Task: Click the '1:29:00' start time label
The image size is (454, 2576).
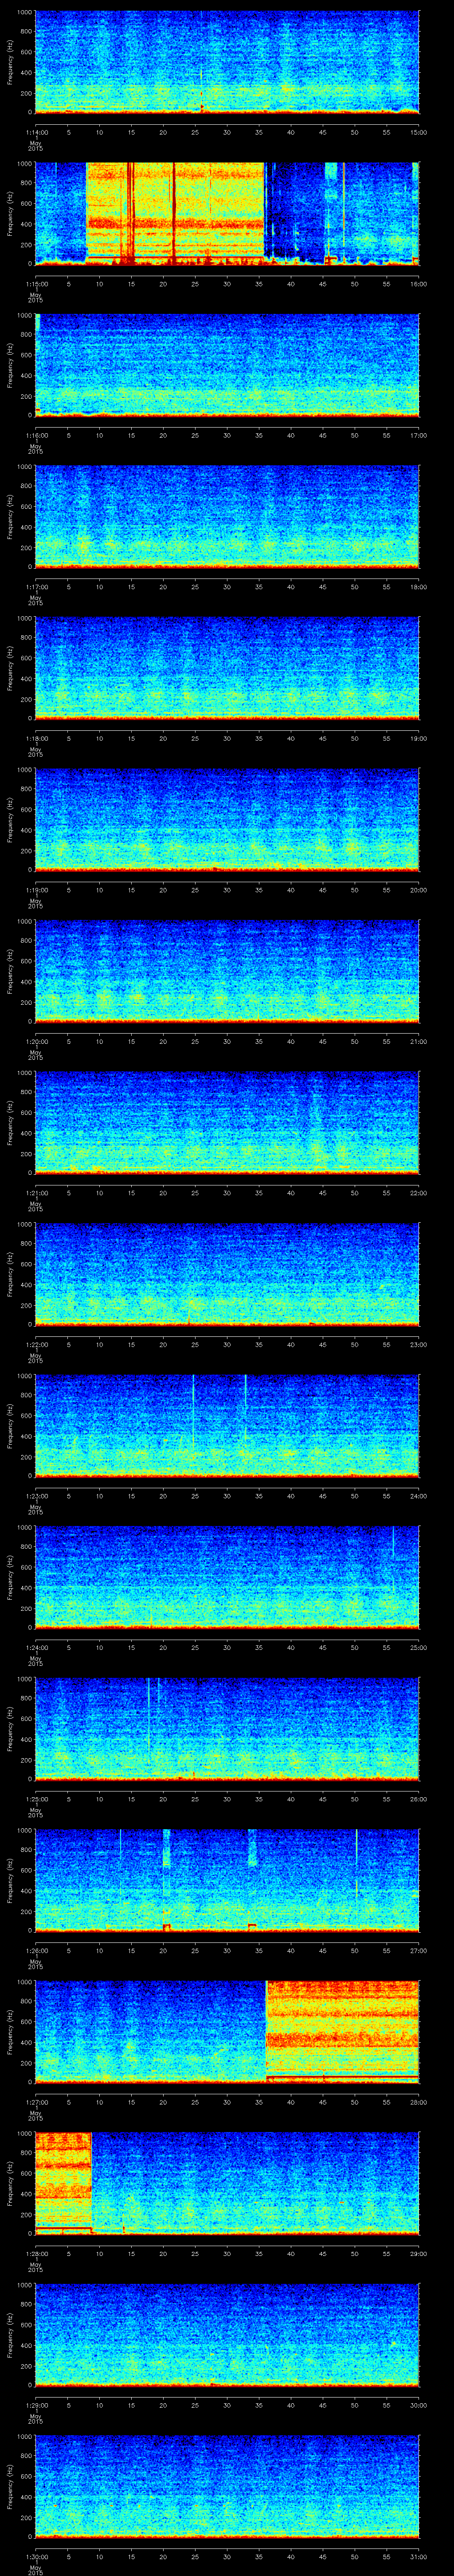Action: 36,2404
